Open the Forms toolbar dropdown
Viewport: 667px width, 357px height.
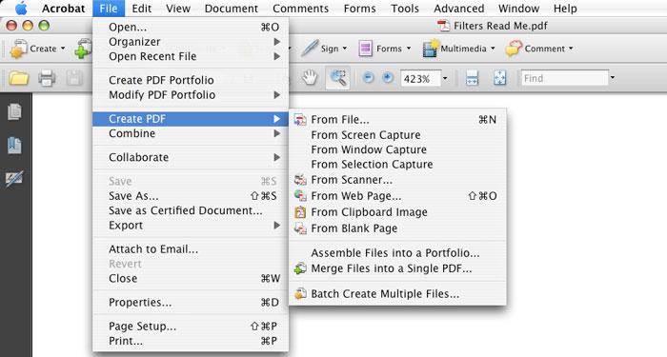(x=409, y=49)
